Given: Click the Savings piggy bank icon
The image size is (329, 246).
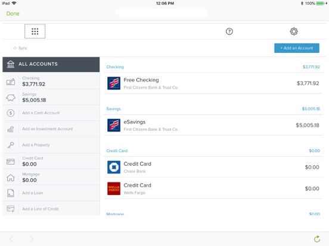Looking at the screenshot, I should [11, 97].
